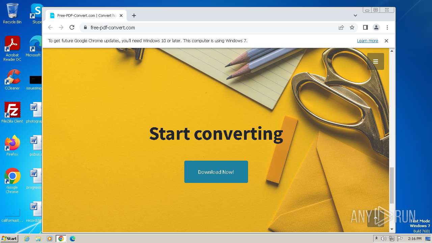Open the recordclo Word document
This screenshot has width=432, height=243.
click(x=34, y=212)
